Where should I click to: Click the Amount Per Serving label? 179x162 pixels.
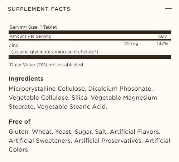(30, 36)
